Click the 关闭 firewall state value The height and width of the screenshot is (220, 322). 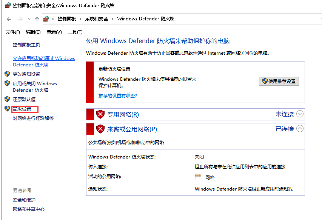click(x=199, y=157)
